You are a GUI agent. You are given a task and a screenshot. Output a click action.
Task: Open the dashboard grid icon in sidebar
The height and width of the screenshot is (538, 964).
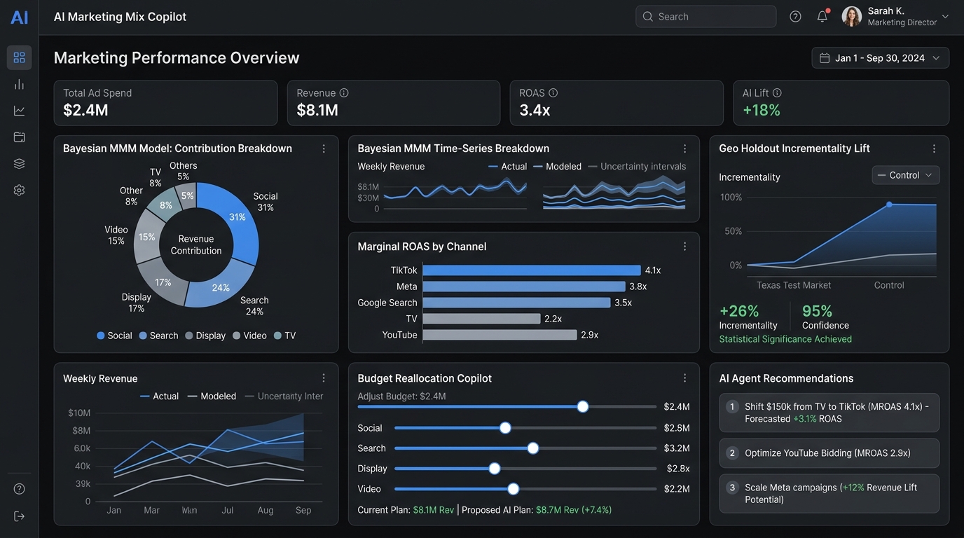coord(19,57)
